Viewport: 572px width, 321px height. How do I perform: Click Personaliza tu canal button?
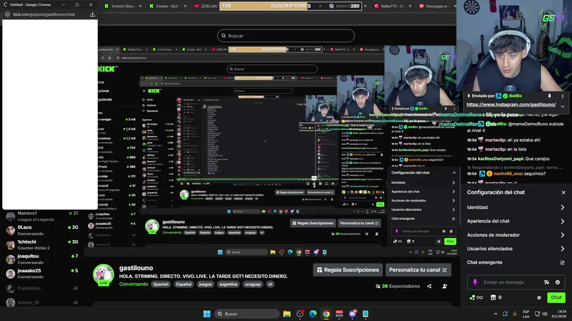pyautogui.click(x=418, y=270)
